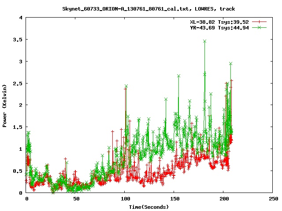
Task: Click the x-axis tick label 50
Action: point(76,199)
